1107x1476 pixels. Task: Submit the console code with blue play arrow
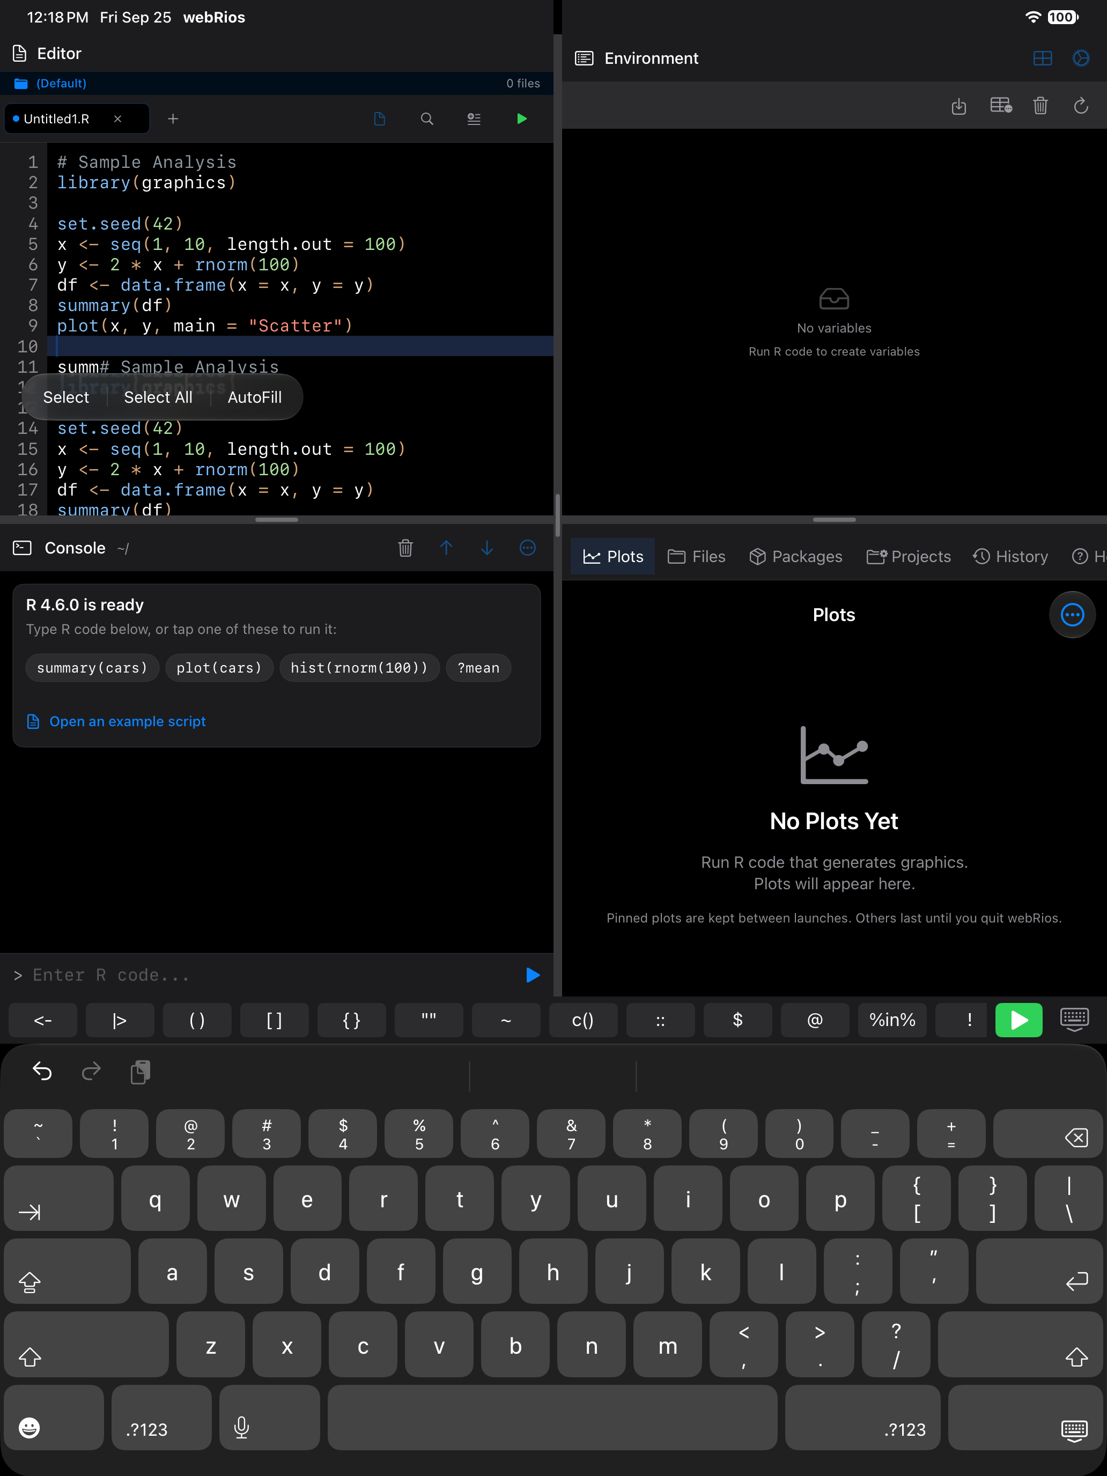pyautogui.click(x=533, y=975)
